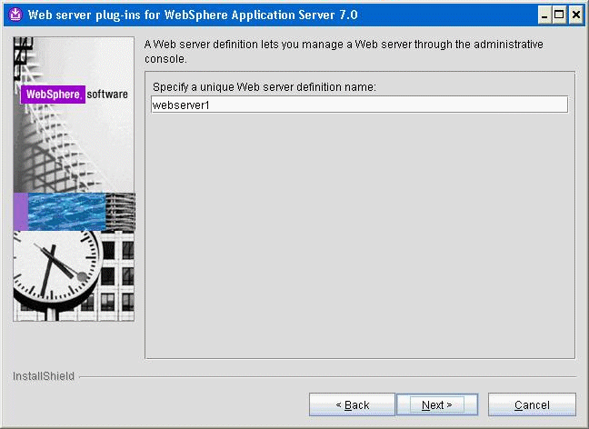Click the InstallShield label
This screenshot has height=429, width=589.
pos(44,376)
